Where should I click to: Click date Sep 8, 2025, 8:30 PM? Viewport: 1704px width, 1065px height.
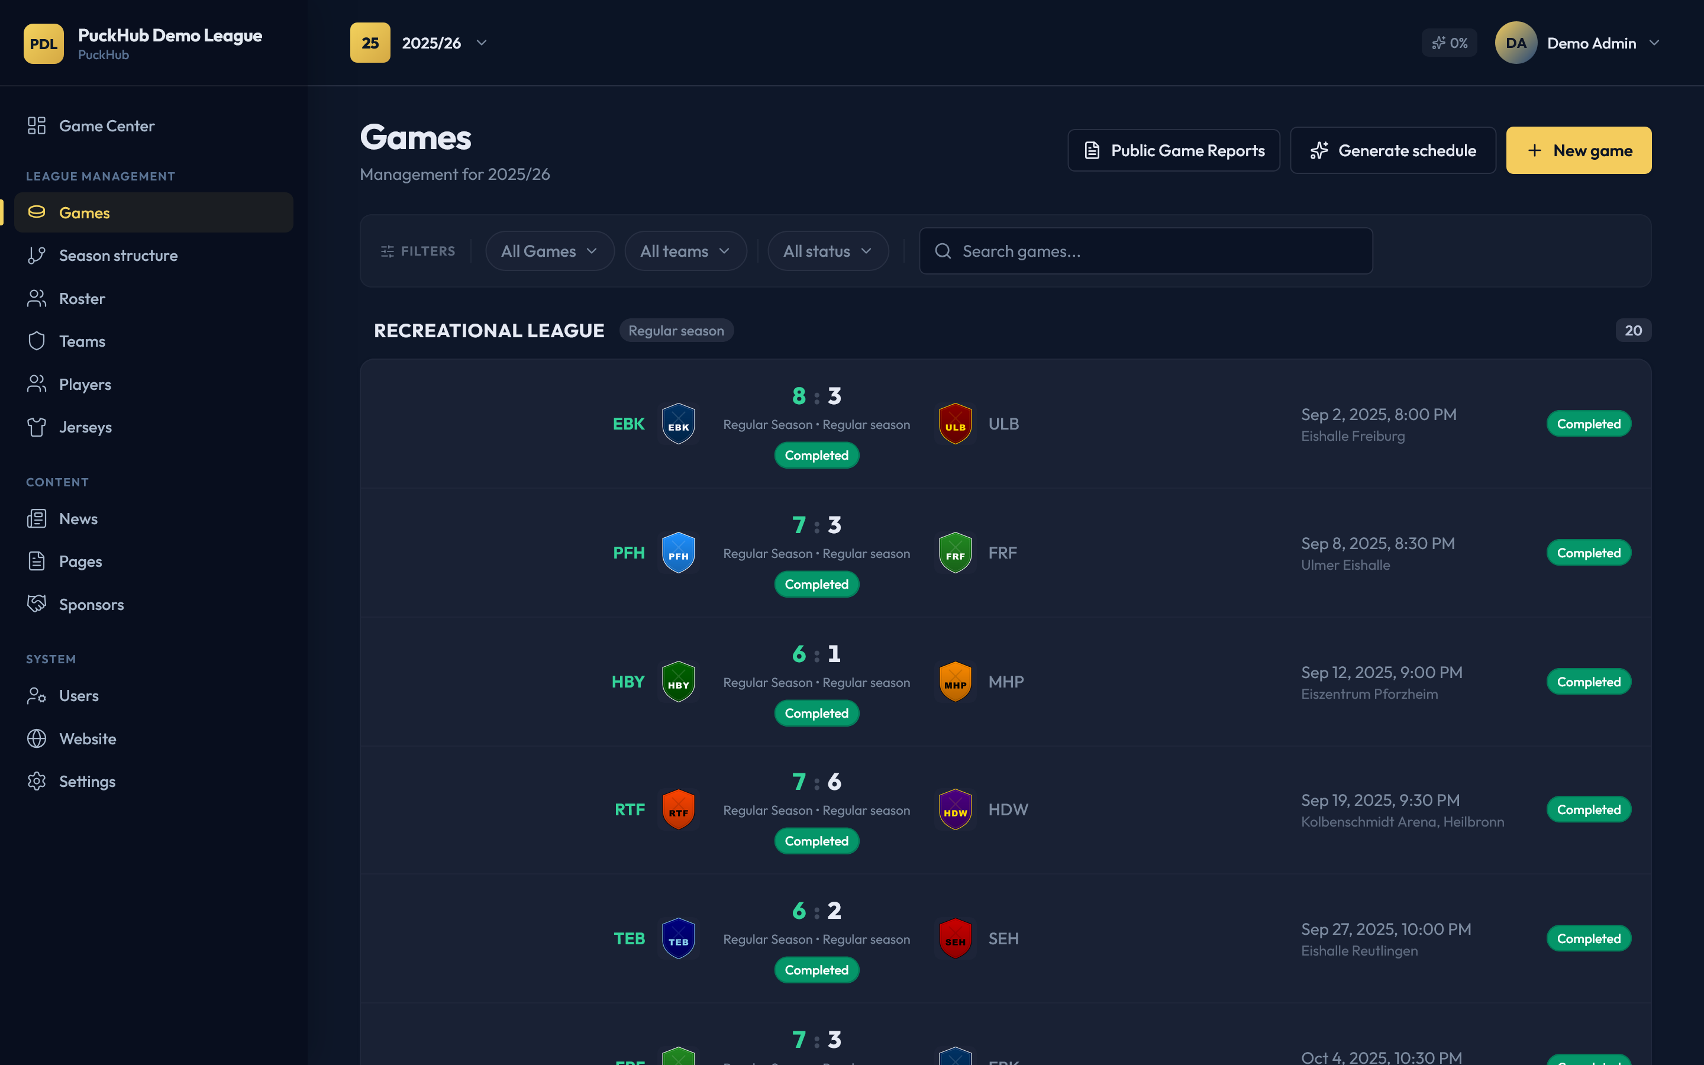tap(1378, 543)
